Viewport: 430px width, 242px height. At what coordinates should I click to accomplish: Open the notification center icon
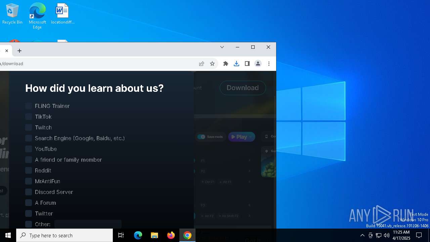[x=419, y=235]
